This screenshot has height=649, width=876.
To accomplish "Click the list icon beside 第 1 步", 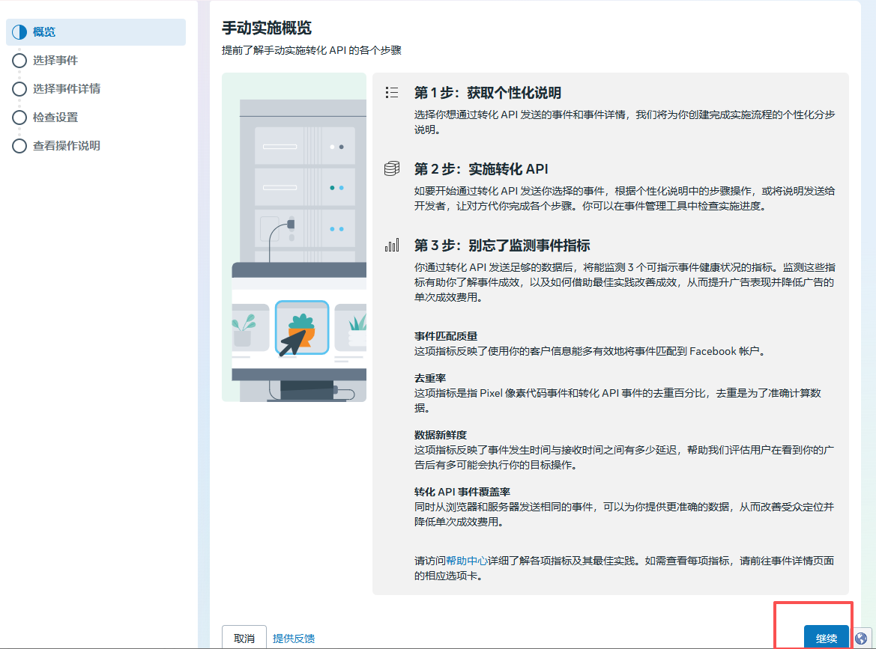I will [x=391, y=93].
